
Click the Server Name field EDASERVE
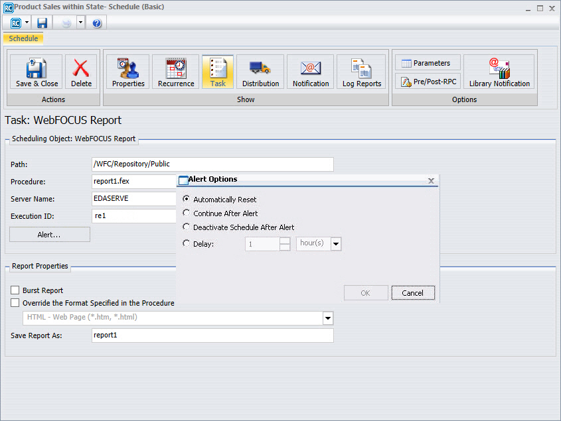pyautogui.click(x=134, y=198)
